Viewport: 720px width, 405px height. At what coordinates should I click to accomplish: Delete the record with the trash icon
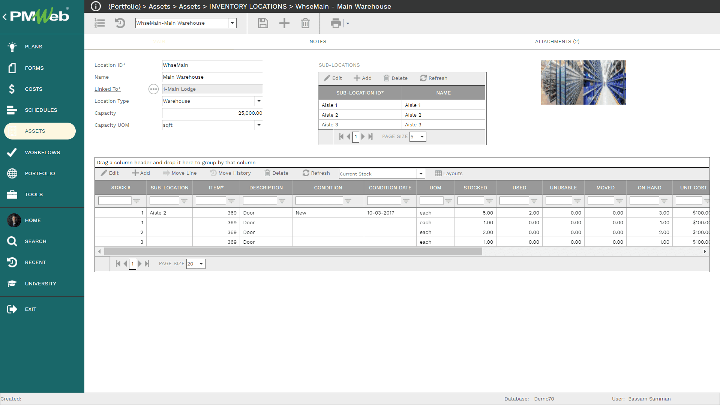coord(305,23)
